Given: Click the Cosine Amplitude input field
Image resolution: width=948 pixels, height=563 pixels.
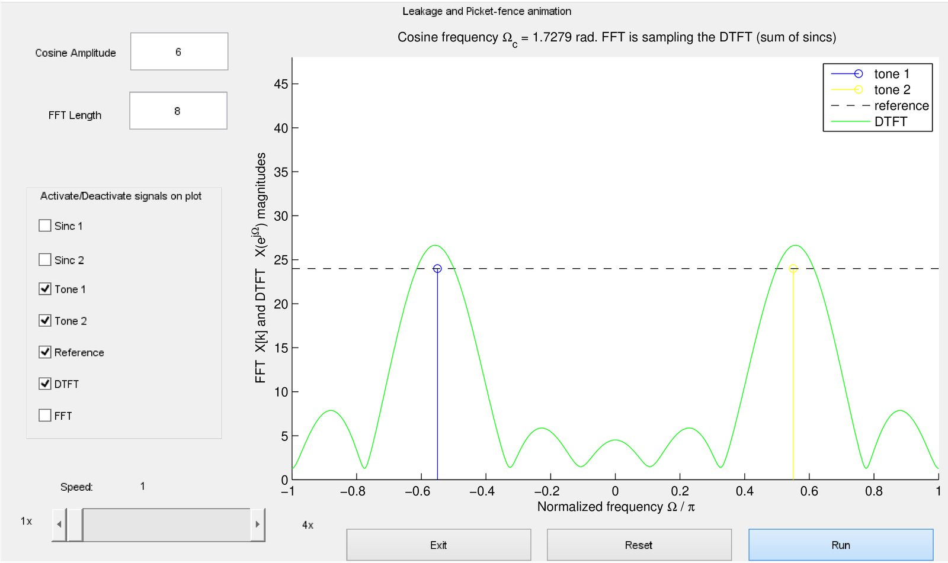Looking at the screenshot, I should (179, 52).
